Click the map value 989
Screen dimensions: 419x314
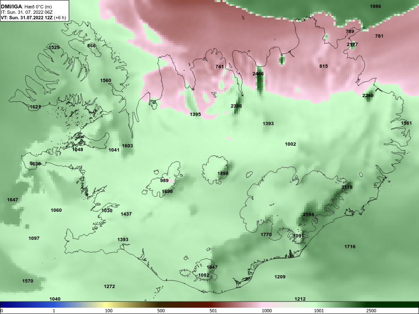(x=164, y=181)
